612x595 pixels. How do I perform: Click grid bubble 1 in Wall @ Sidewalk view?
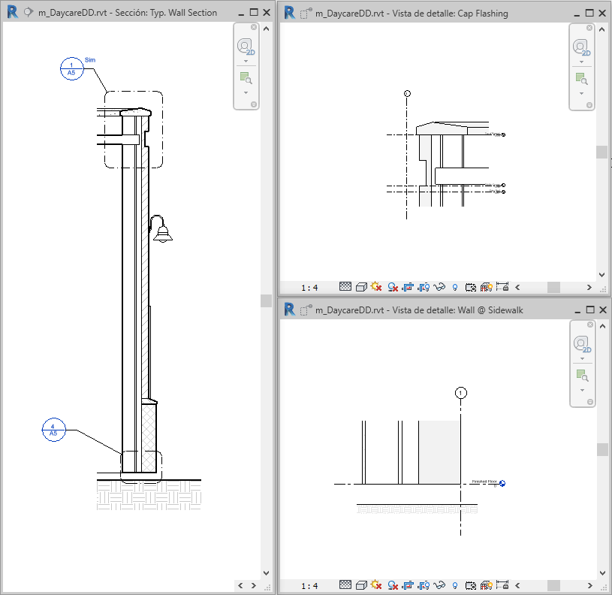(x=461, y=393)
